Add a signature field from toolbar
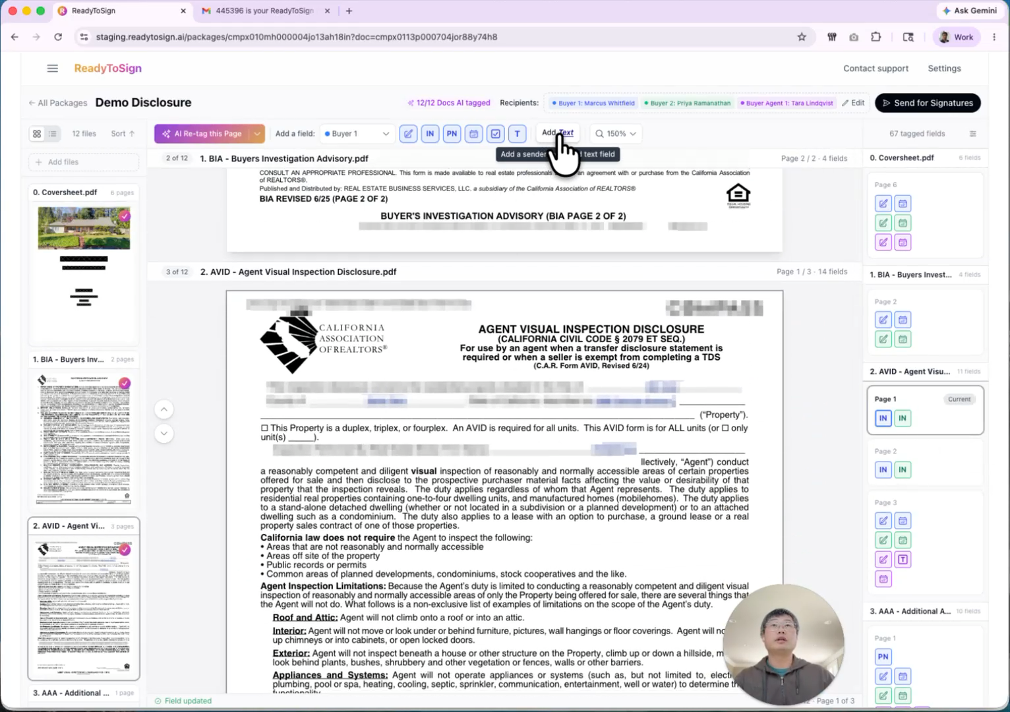Viewport: 1010px width, 712px height. pos(408,134)
